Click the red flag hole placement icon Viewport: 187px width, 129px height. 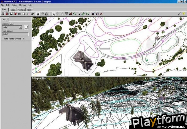coord(71,14)
